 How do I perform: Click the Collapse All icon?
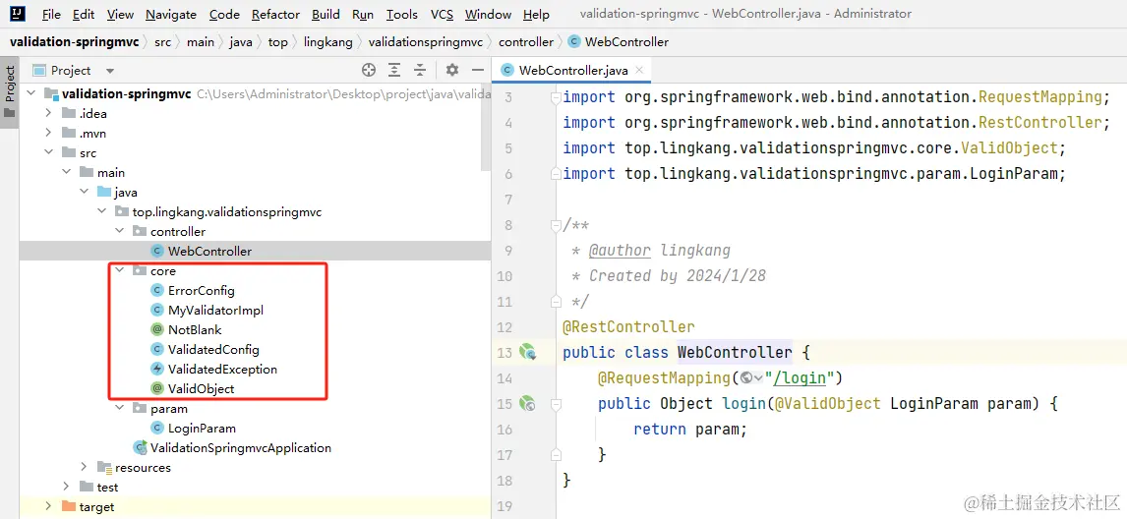[421, 70]
